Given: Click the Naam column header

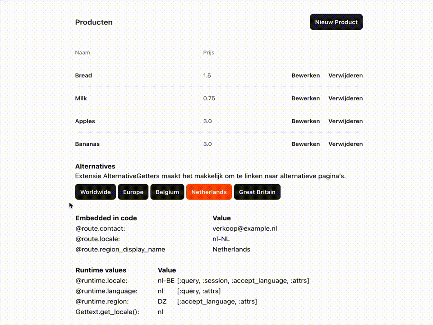Looking at the screenshot, I should tap(82, 52).
